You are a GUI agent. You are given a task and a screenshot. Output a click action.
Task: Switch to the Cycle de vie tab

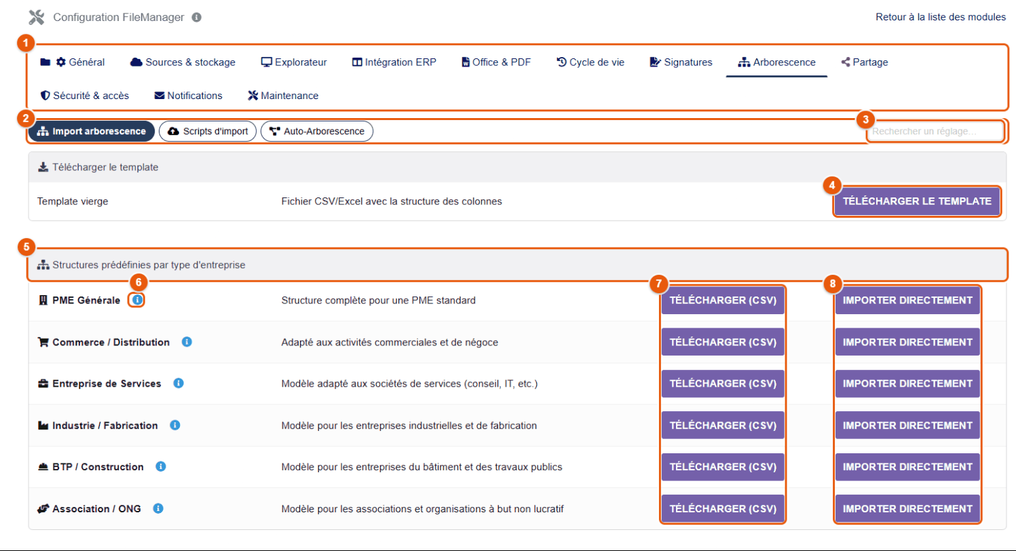590,62
